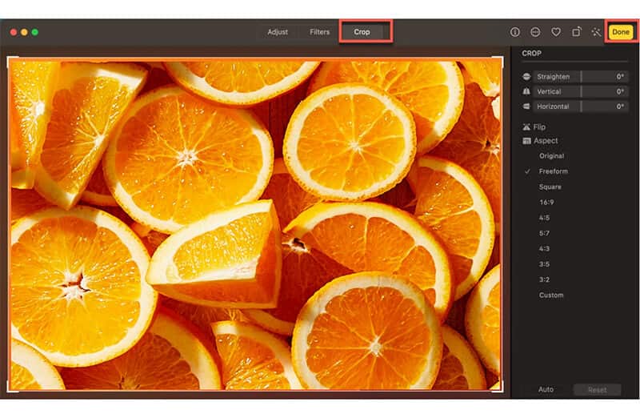This screenshot has height=418, width=640.
Task: Adjust the Vertical slider
Action: coord(581,91)
